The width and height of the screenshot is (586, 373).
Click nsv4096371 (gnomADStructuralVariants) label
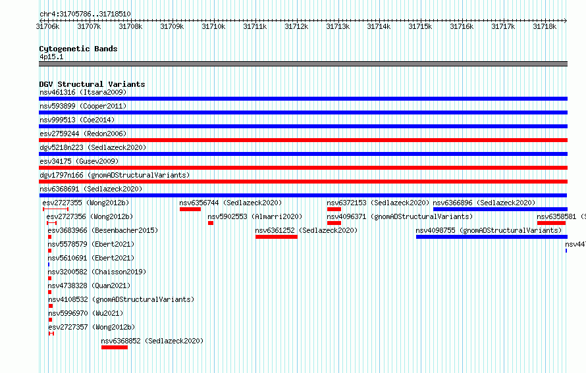point(400,216)
